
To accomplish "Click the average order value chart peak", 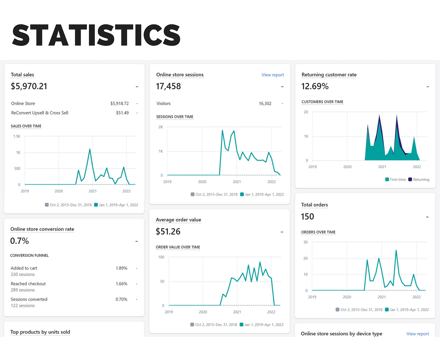I will coord(260,262).
